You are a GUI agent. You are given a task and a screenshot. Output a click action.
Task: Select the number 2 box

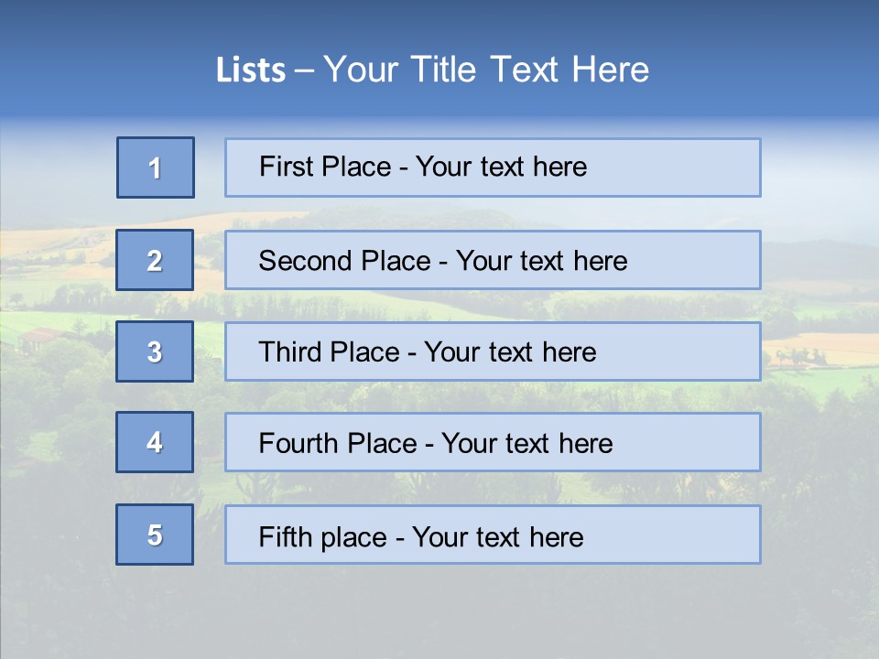tap(155, 260)
